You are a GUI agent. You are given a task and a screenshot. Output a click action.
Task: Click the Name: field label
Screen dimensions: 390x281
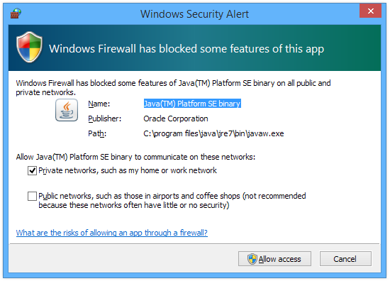point(99,104)
